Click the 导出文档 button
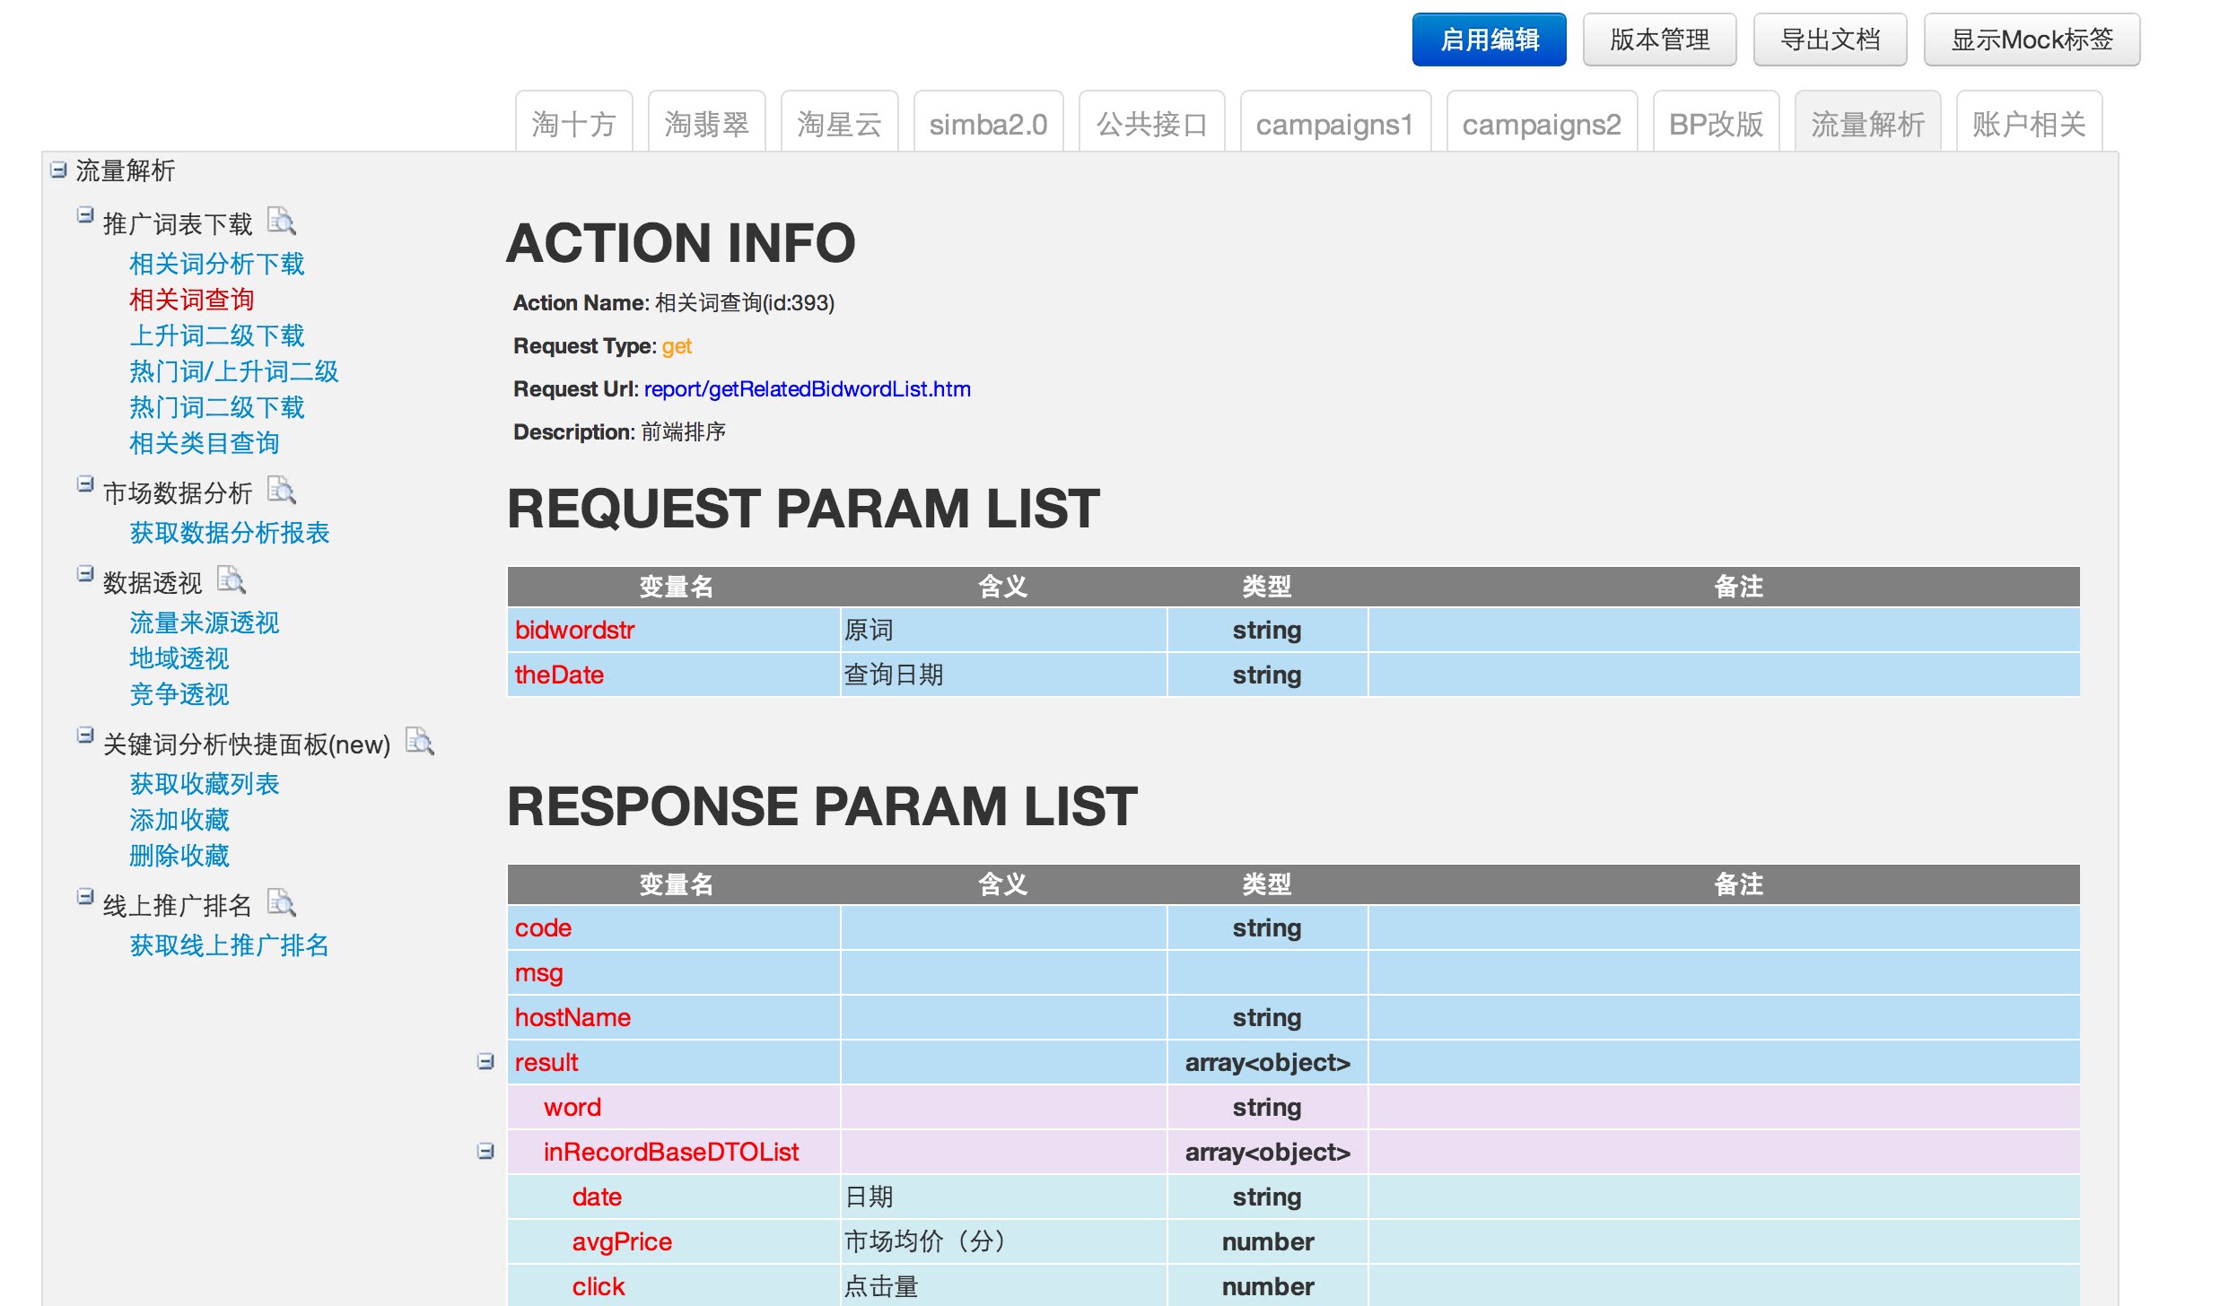Viewport: 2220px width, 1306px height. click(1831, 39)
